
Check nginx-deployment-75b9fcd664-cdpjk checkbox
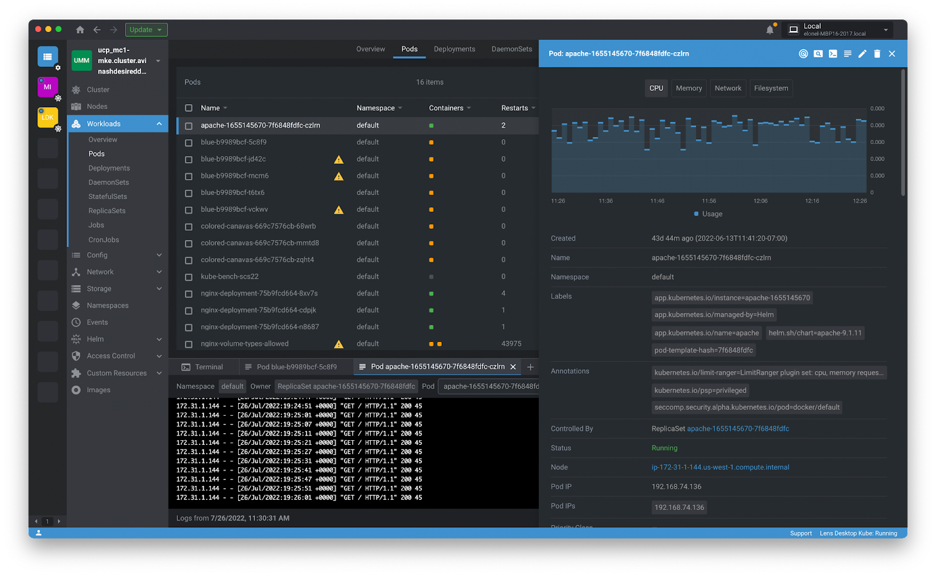point(188,311)
